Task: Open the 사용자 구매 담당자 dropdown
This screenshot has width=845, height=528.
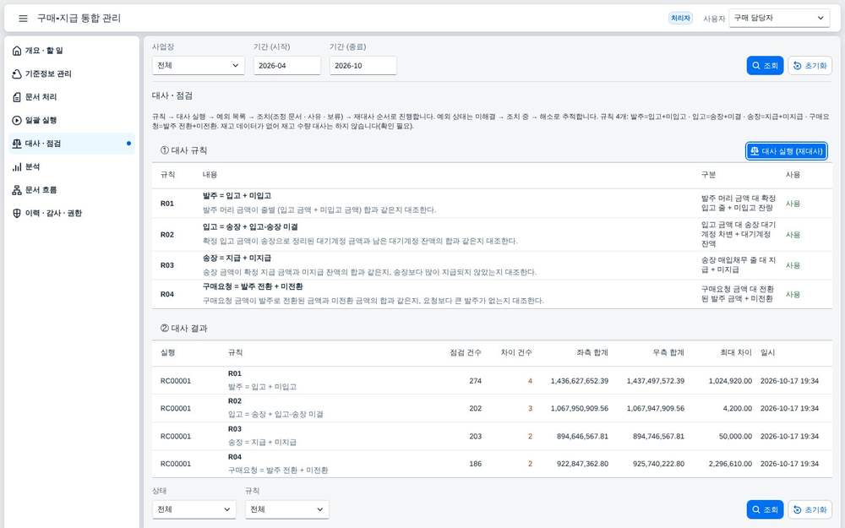Action: point(779,18)
